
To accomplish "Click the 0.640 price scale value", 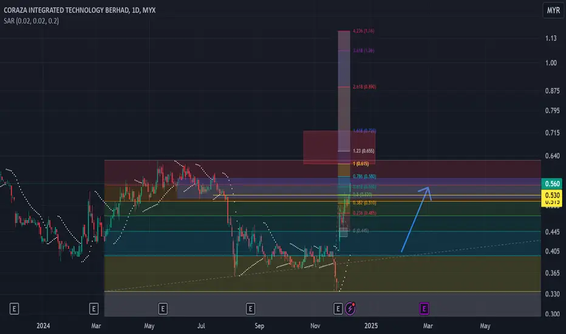I will tap(552, 156).
